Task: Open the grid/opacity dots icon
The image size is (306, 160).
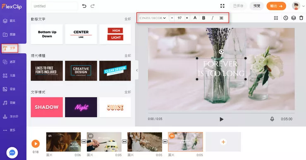Action: pos(276,18)
